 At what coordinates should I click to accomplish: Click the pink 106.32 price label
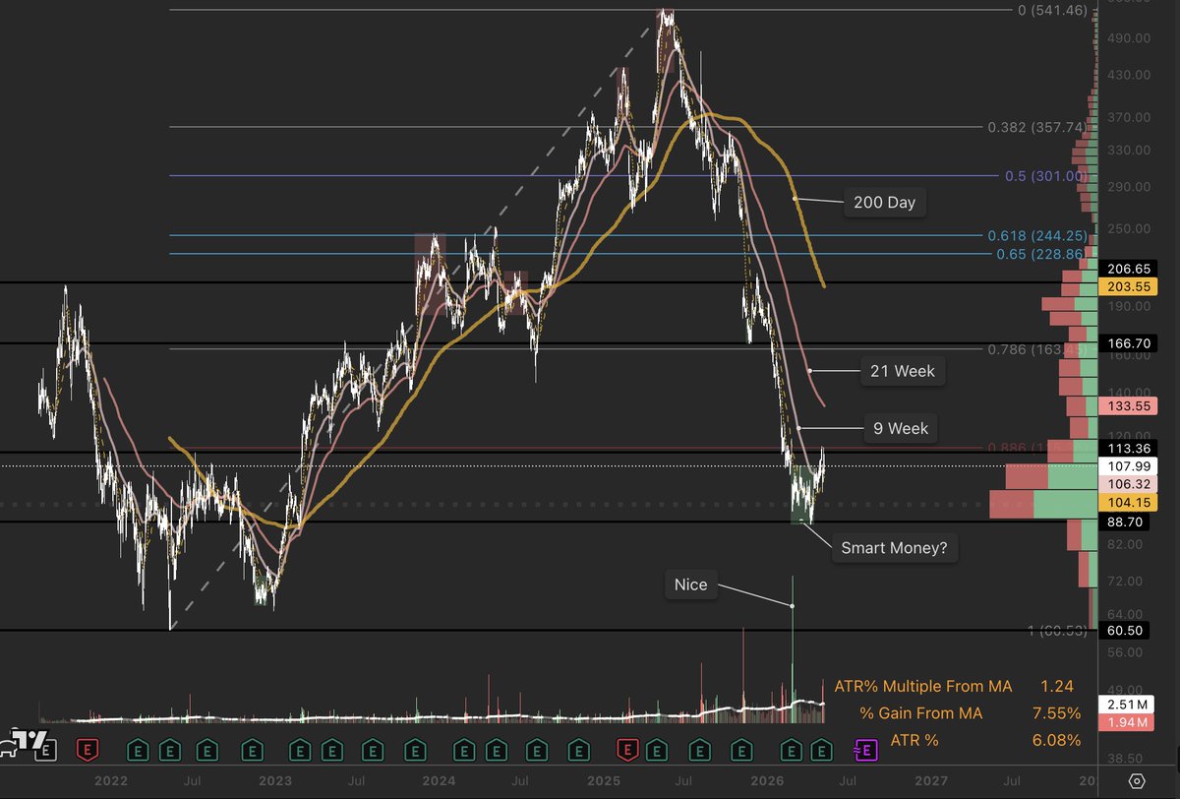click(1128, 484)
